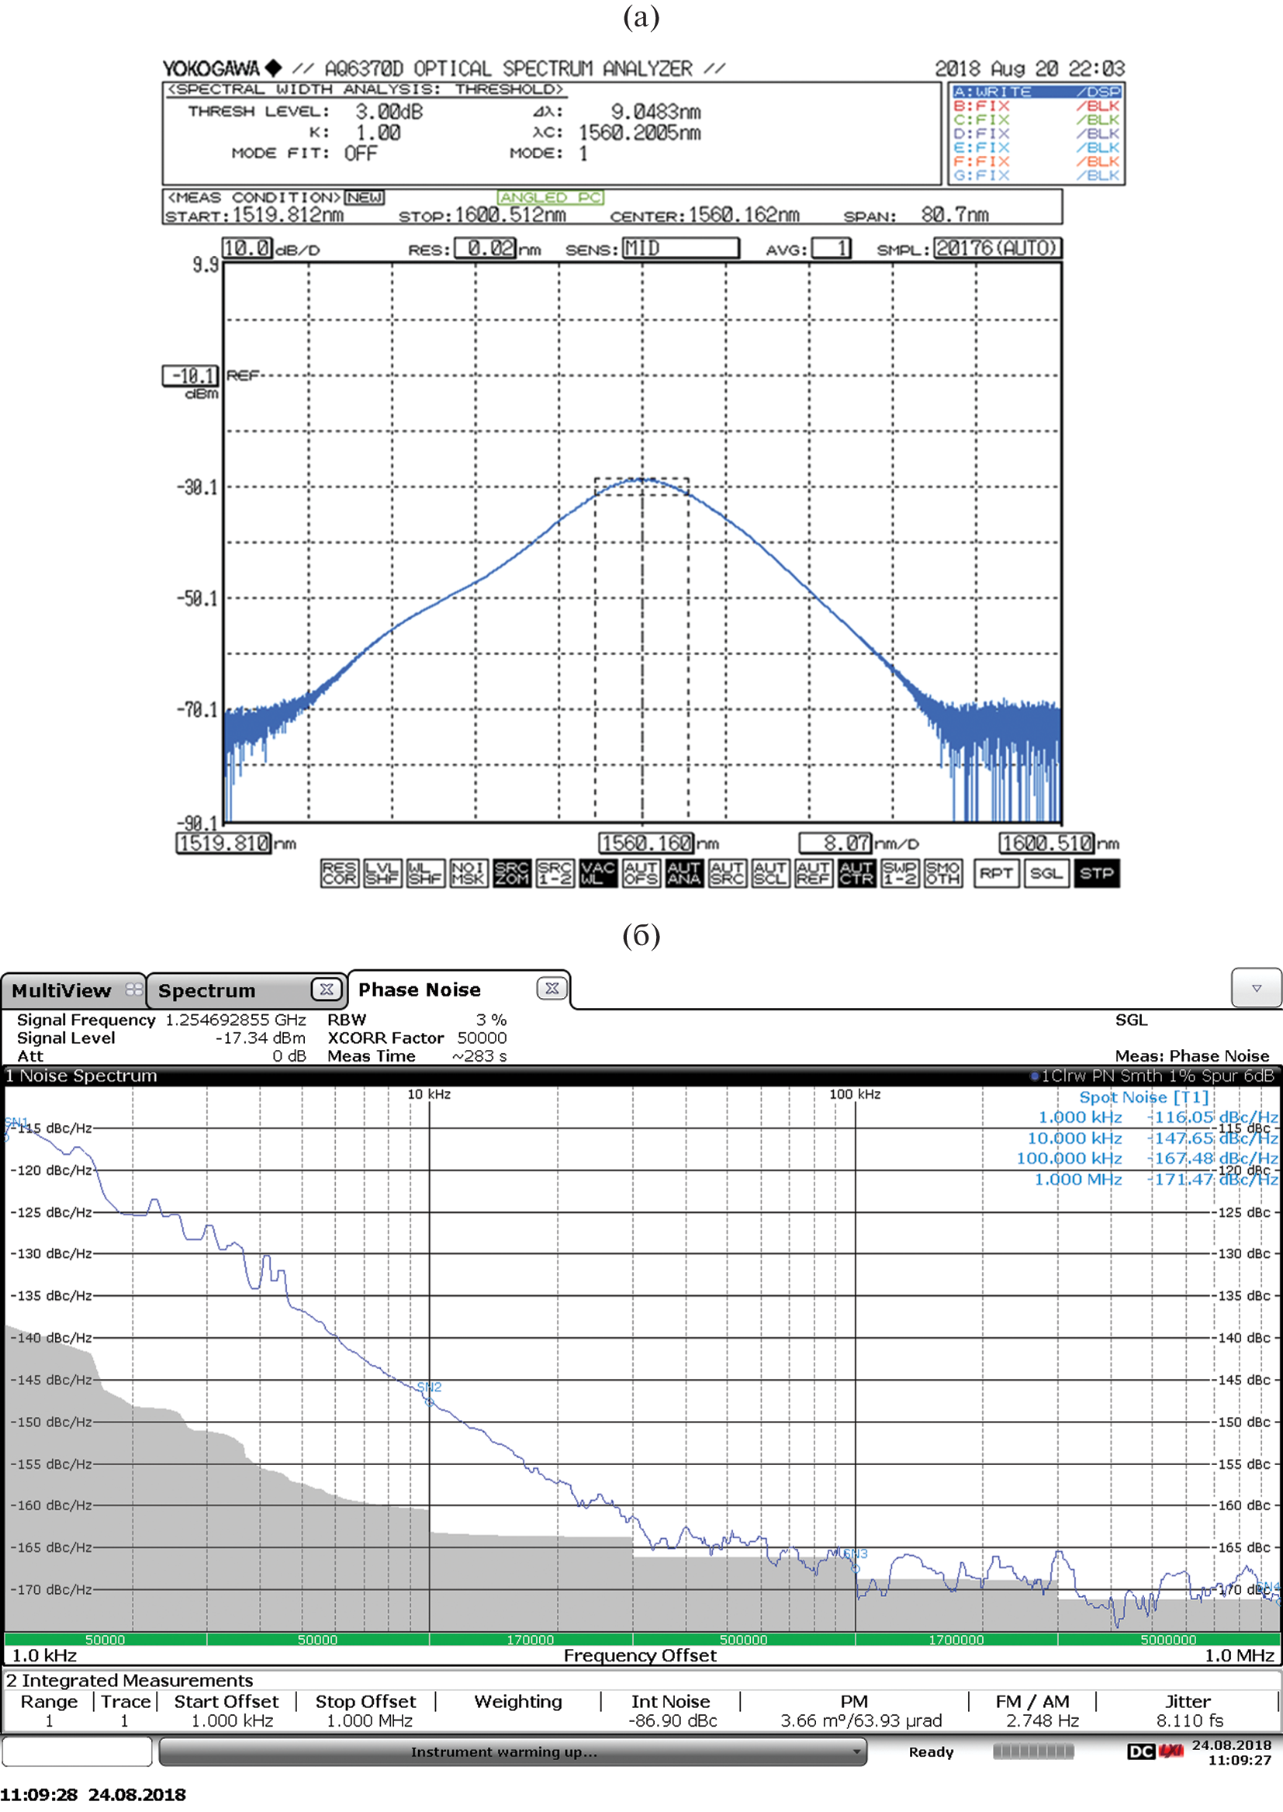The height and width of the screenshot is (1812, 1283).
Task: Click the SRC ZOM softkey icon
Action: [x=512, y=873]
